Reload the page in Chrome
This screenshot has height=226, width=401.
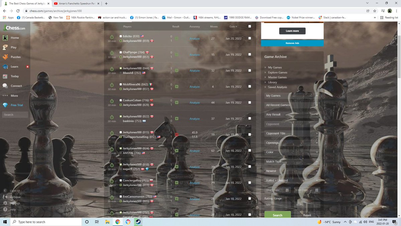pyautogui.click(x=18, y=11)
